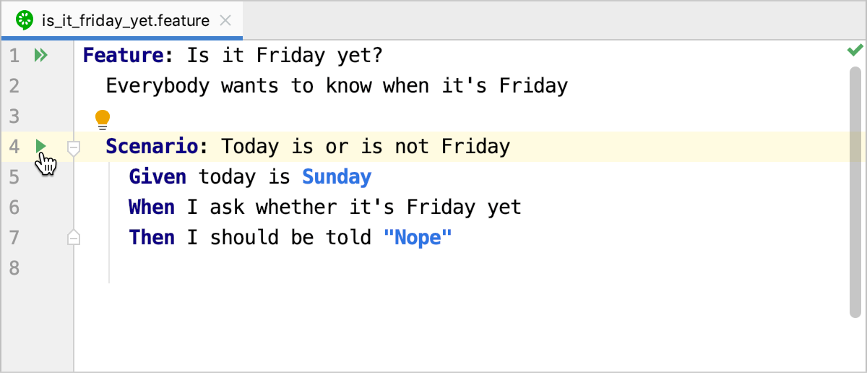Click the Feature keyword on line 1
The image size is (867, 373).
[x=123, y=55]
